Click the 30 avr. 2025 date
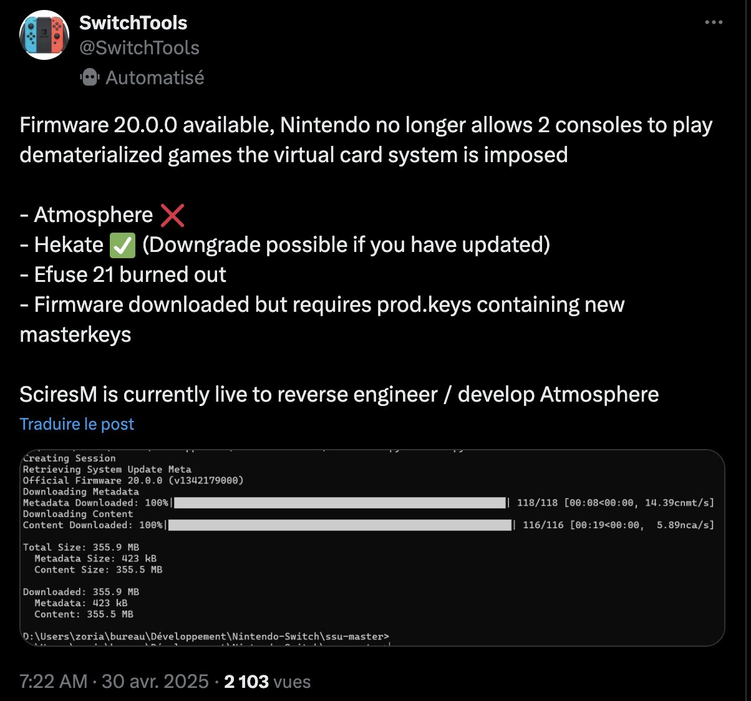This screenshot has width=751, height=701. tap(155, 681)
